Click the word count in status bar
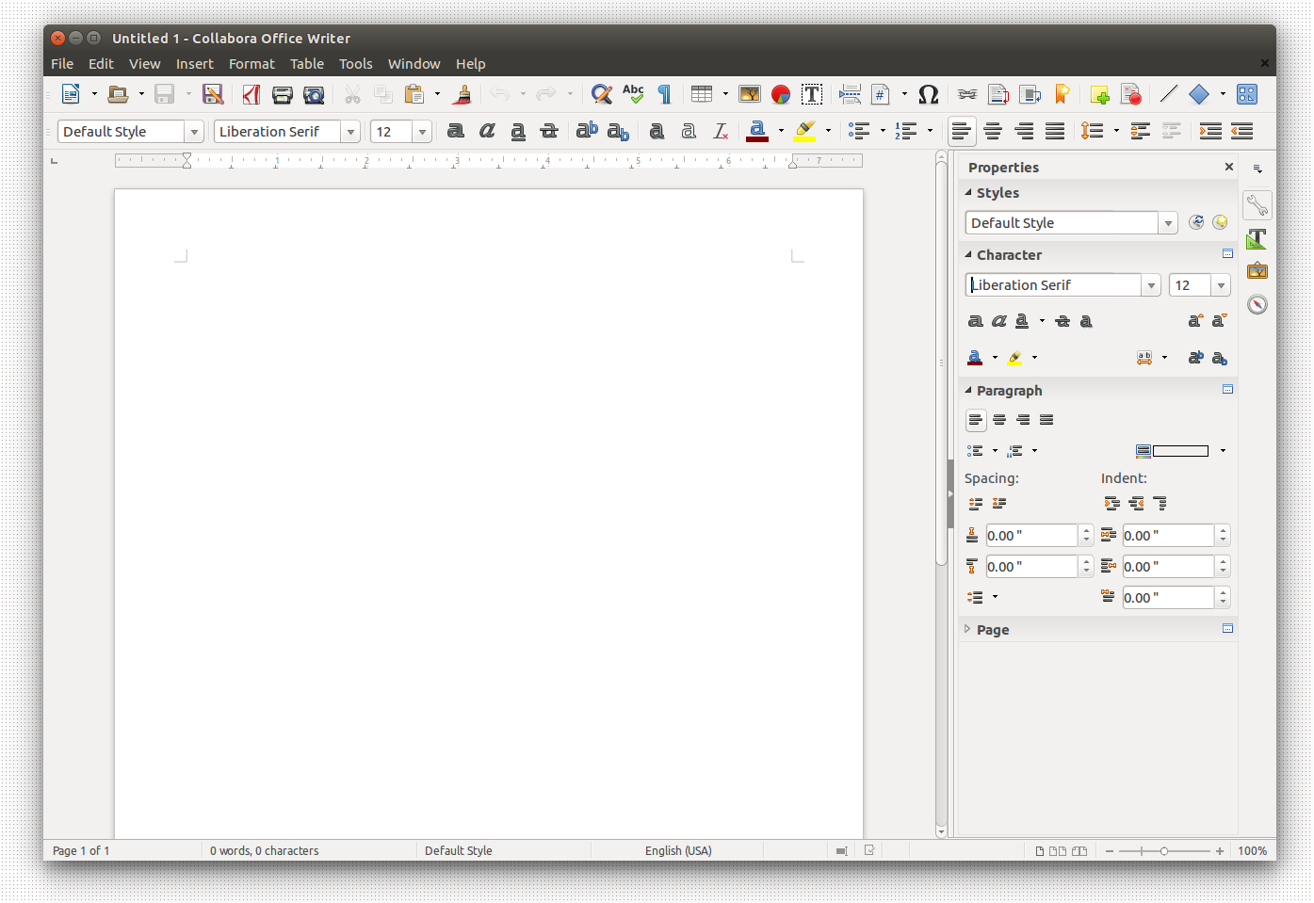The width and height of the screenshot is (1314, 903). (265, 850)
